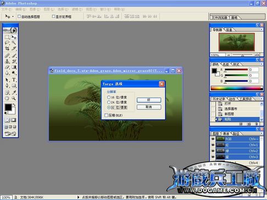Select the Slice tool
267x200 pixels.
pos(14,48)
